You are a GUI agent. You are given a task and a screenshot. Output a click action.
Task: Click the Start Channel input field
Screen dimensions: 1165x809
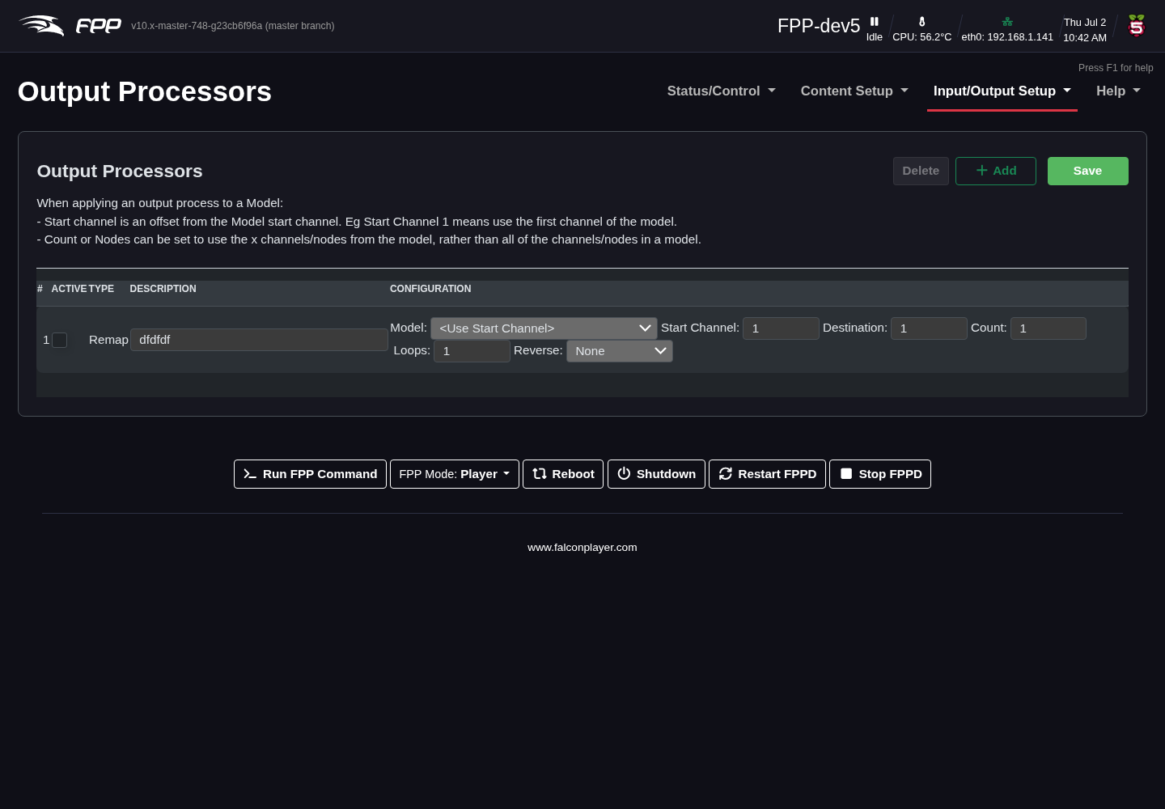click(781, 328)
